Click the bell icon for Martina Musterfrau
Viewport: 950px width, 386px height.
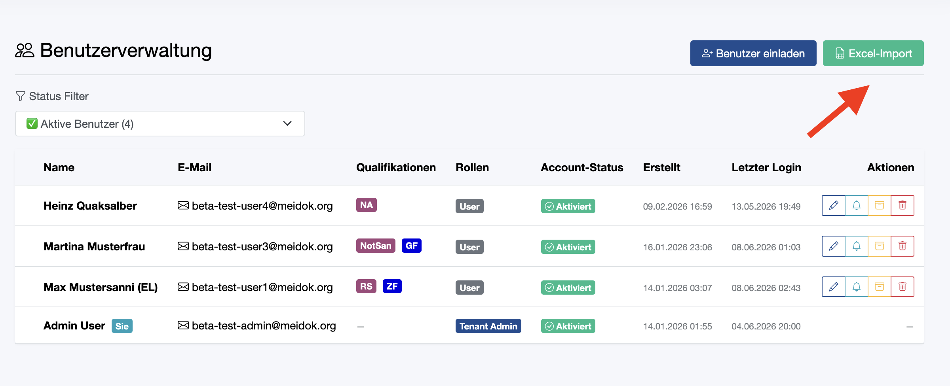coord(856,246)
